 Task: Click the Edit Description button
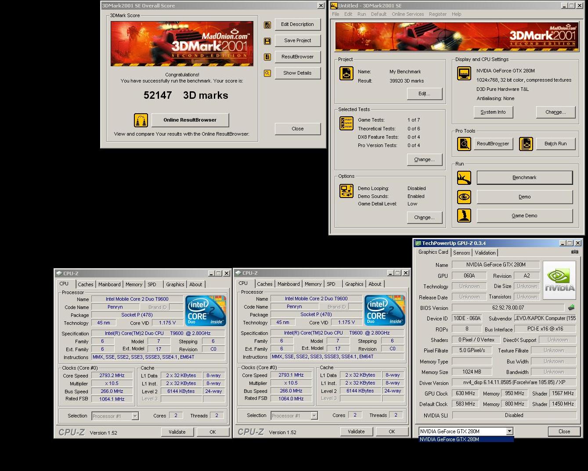point(297,25)
